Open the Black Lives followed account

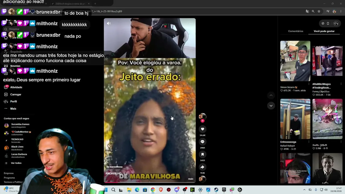tap(14, 148)
